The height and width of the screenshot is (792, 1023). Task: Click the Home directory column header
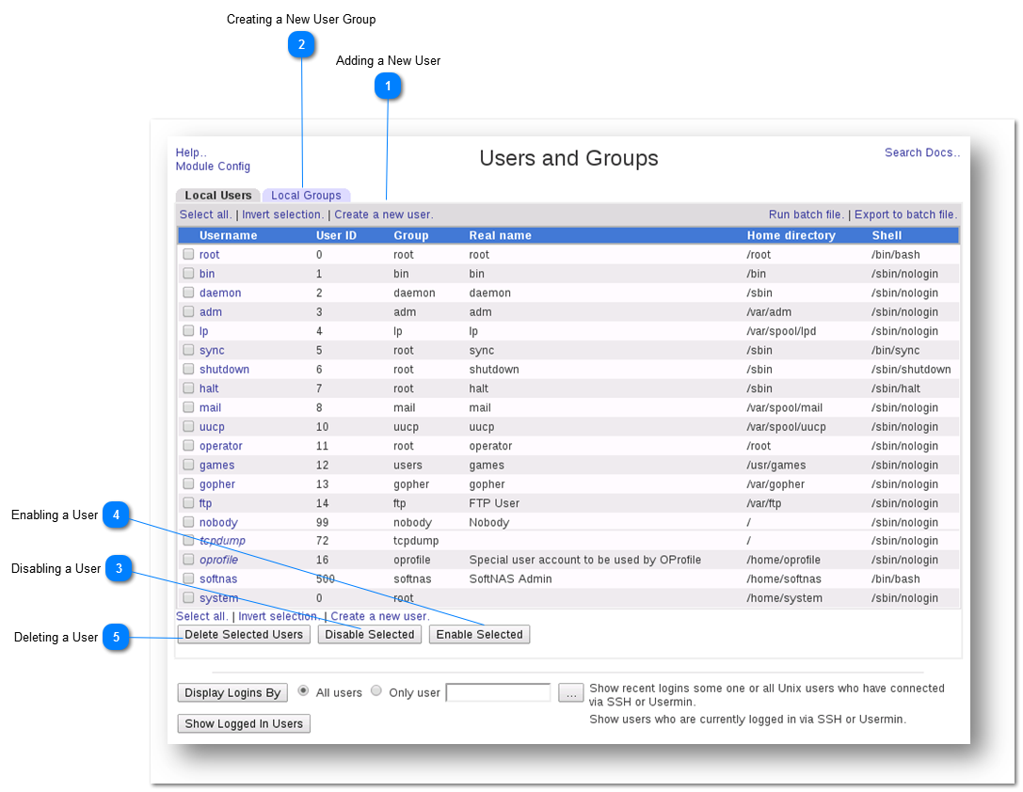click(791, 235)
